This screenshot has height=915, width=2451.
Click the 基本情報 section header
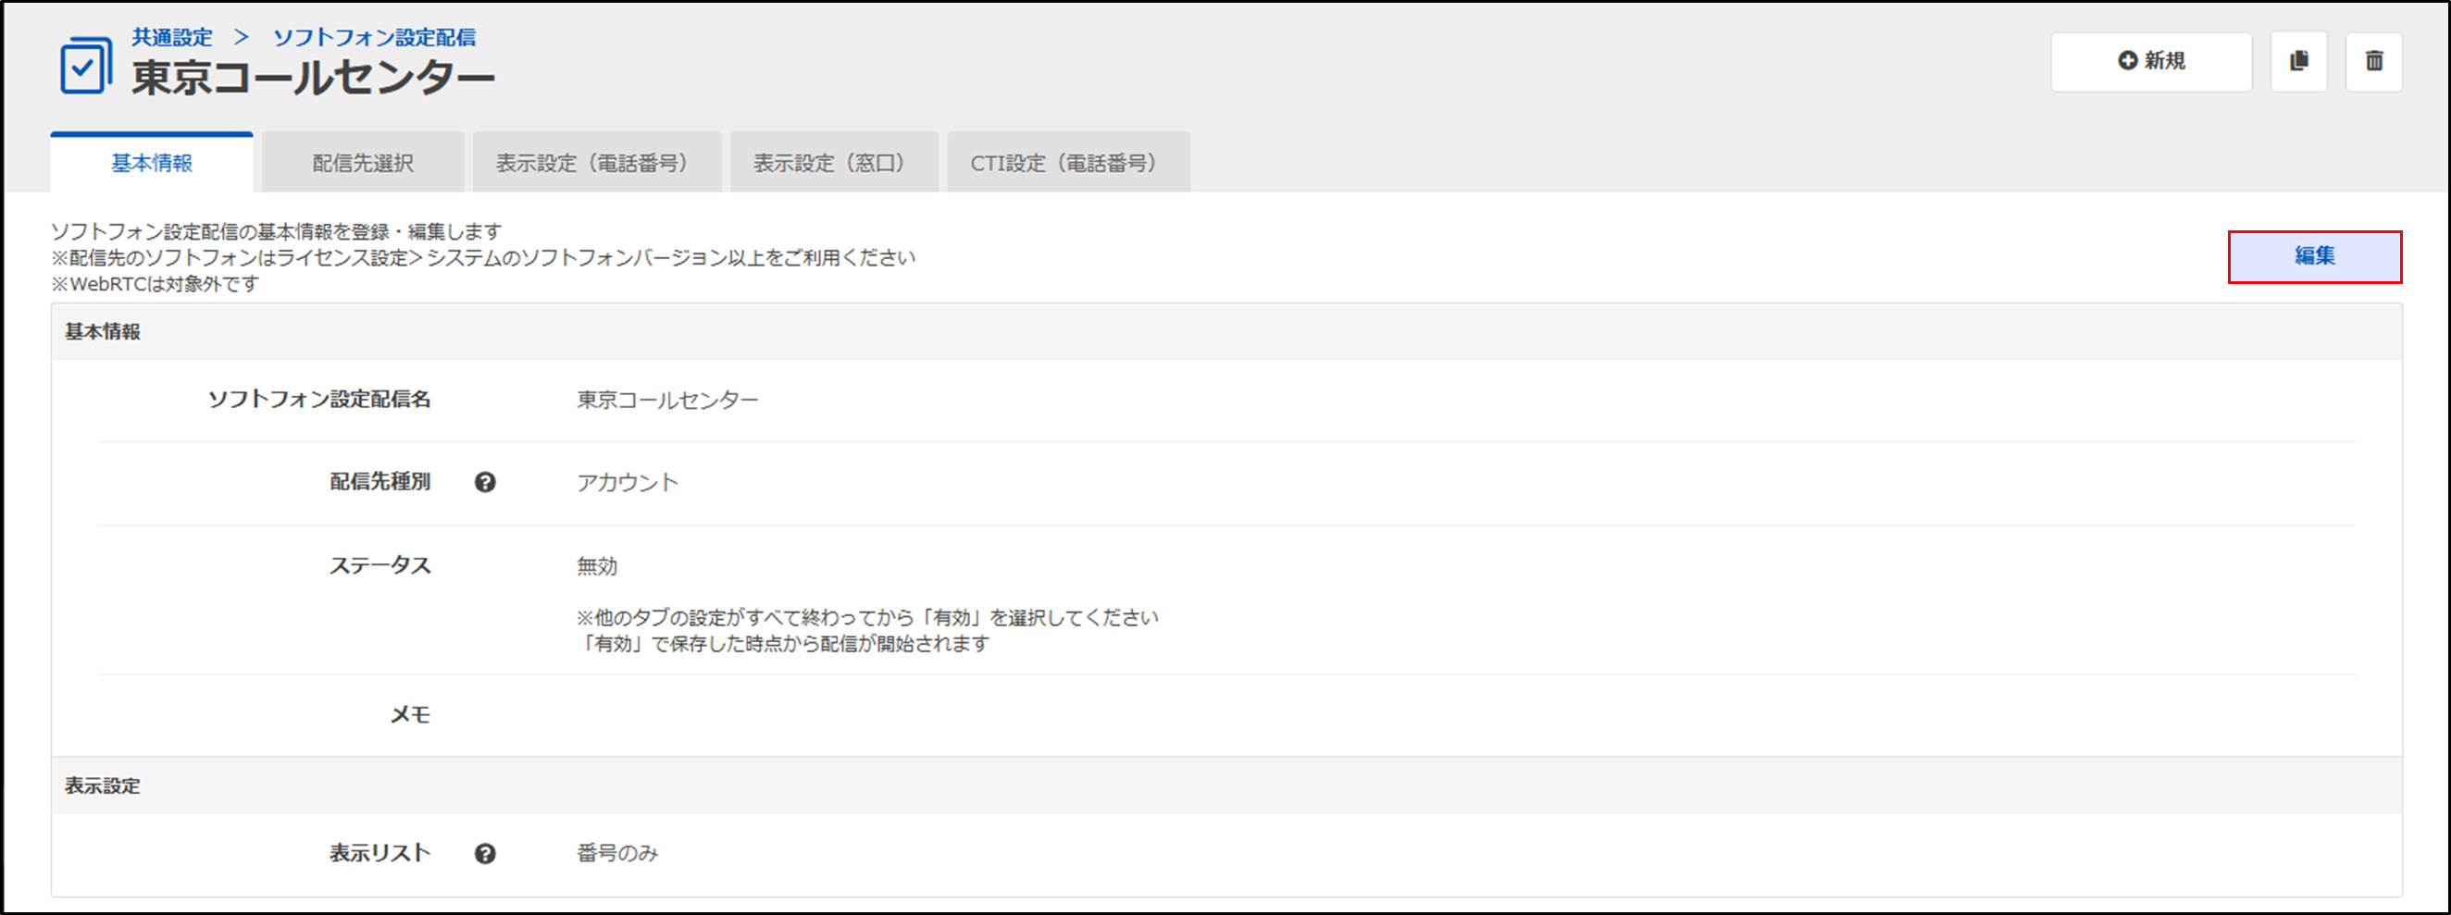coord(103,332)
